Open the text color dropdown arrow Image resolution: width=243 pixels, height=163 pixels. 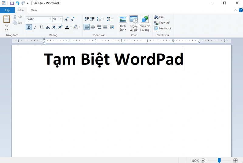71,27
